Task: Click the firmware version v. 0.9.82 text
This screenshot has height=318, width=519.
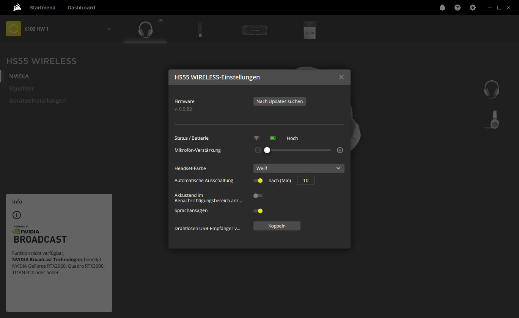Action: point(183,109)
